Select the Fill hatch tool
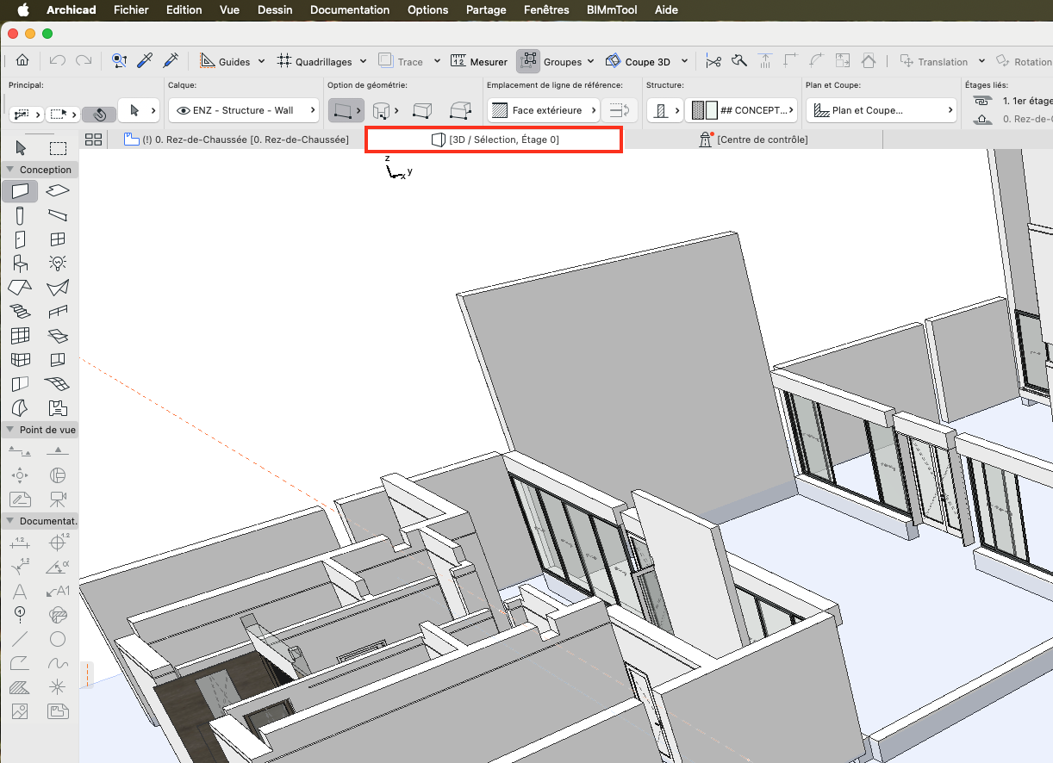 [x=20, y=687]
